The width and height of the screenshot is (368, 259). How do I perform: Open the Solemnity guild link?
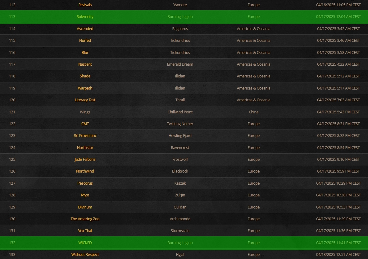tap(85, 17)
